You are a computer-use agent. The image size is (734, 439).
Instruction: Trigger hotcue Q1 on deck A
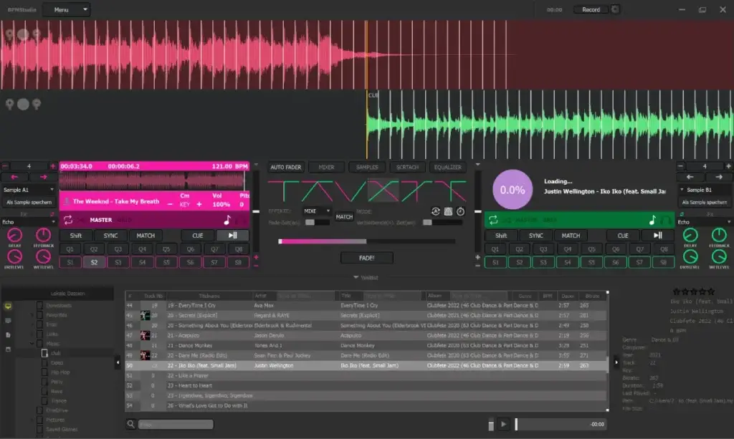[x=70, y=249]
